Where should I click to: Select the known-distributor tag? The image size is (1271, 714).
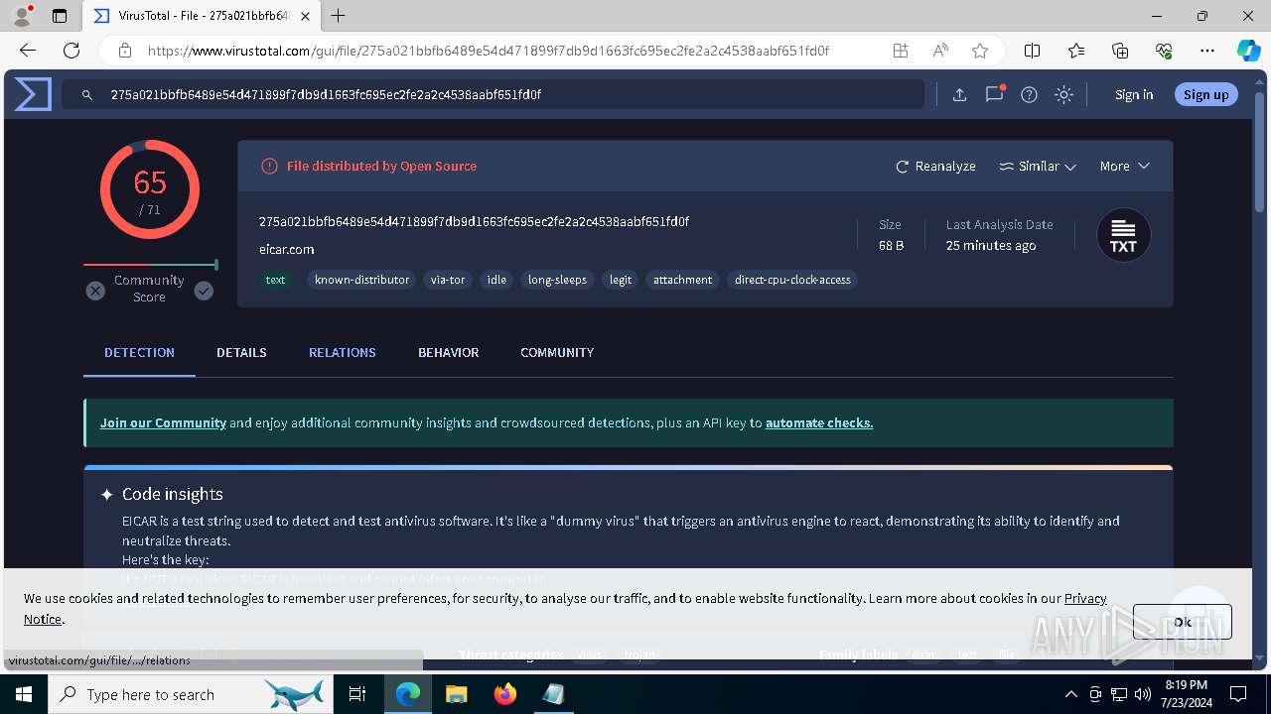pyautogui.click(x=361, y=280)
